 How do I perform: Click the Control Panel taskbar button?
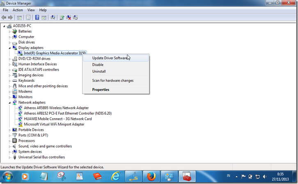[169, 176]
